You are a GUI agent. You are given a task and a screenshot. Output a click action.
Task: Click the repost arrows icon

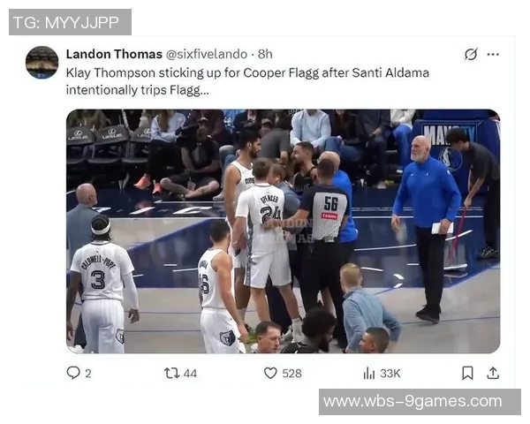click(x=171, y=373)
